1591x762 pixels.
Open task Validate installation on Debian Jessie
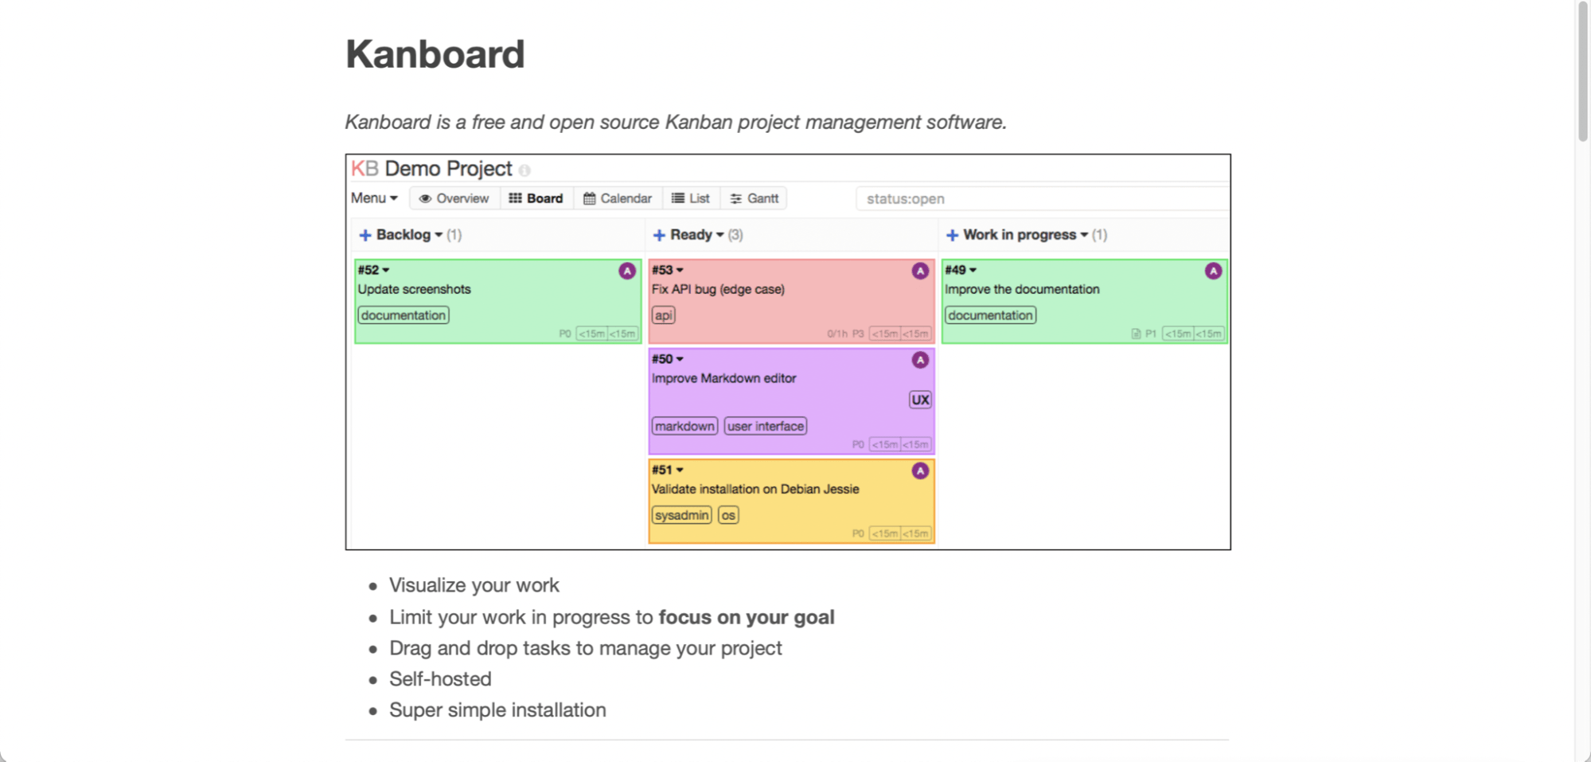point(755,489)
